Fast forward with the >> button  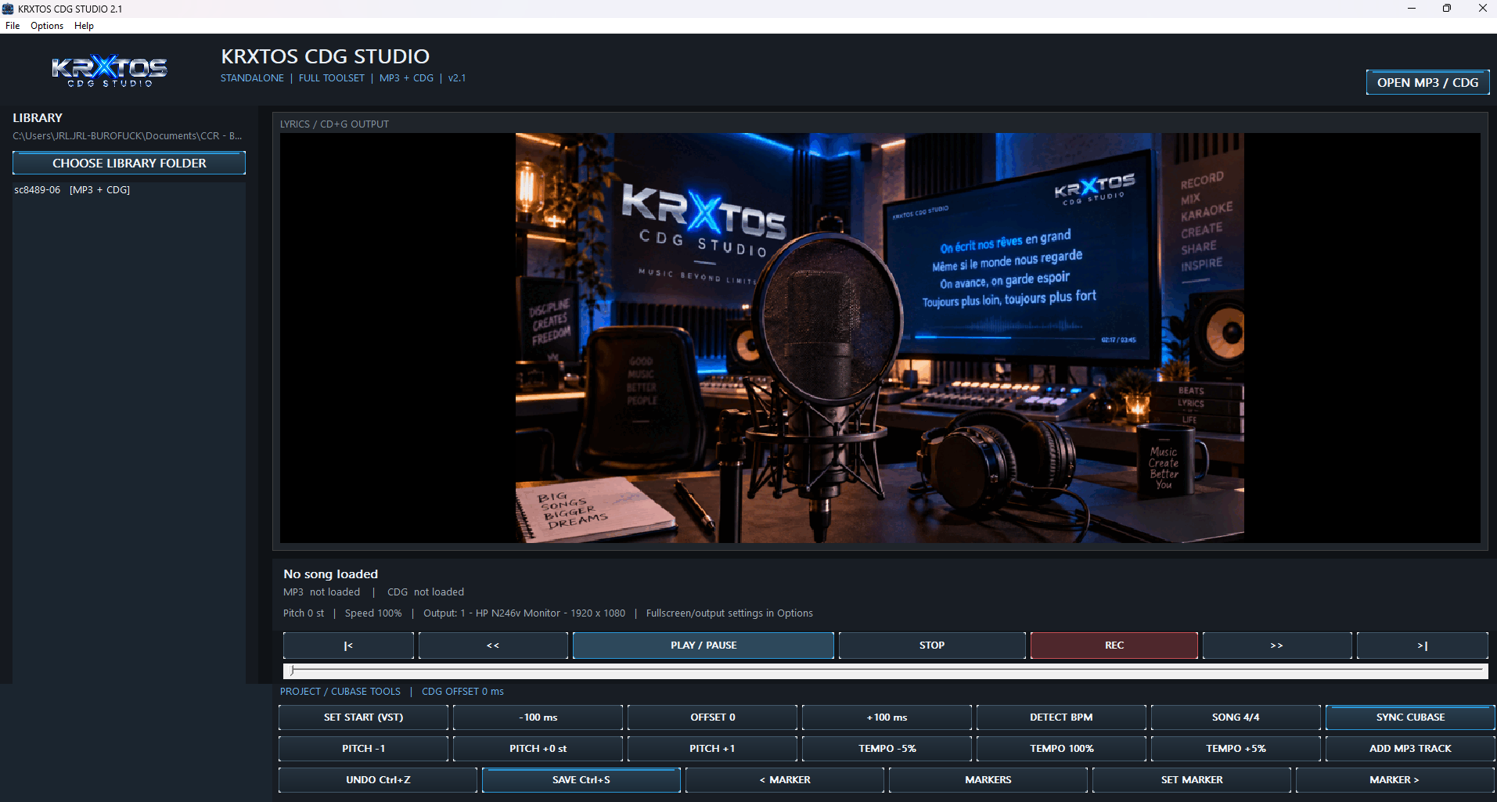(x=1277, y=646)
